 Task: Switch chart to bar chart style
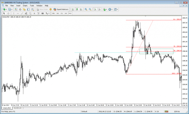pyautogui.click(x=73, y=9)
